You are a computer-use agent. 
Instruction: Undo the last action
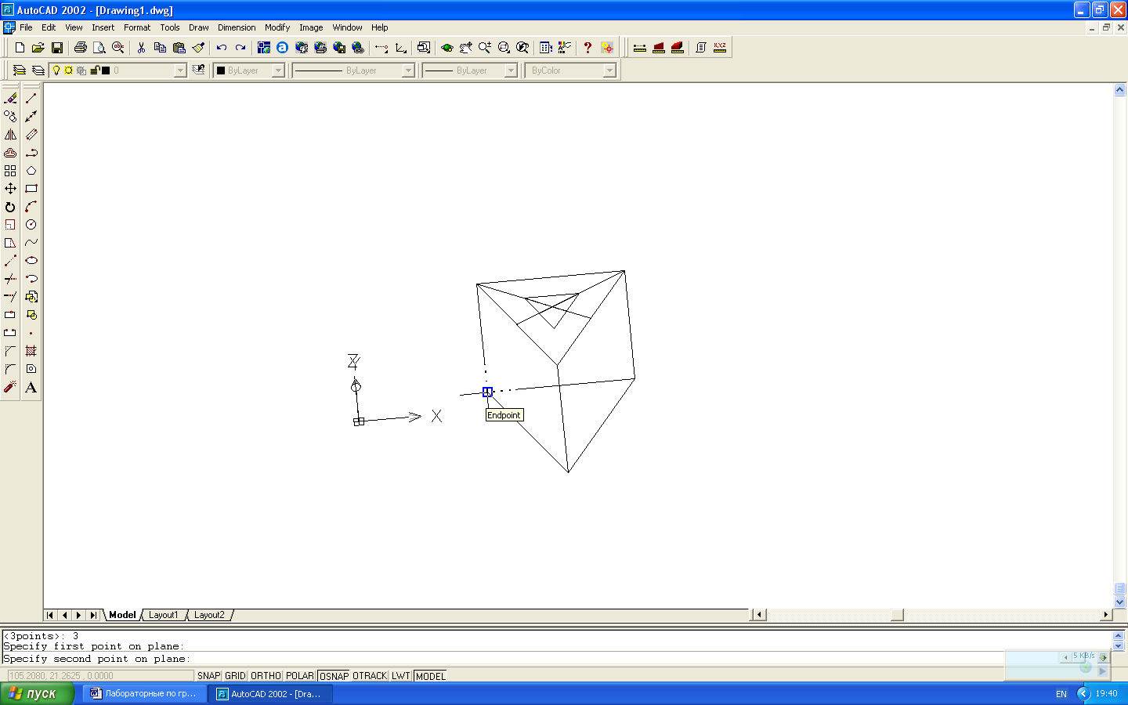click(x=222, y=48)
